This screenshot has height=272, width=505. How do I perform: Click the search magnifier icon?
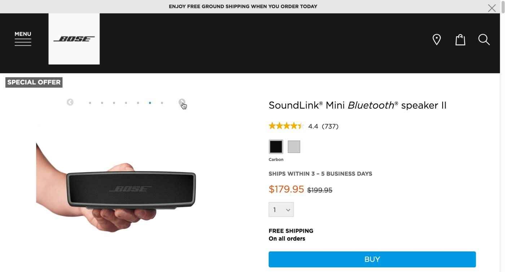(x=484, y=39)
